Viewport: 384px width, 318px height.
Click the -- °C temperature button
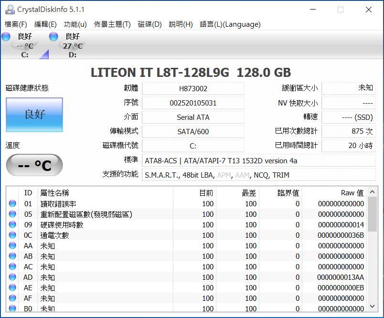point(34,165)
